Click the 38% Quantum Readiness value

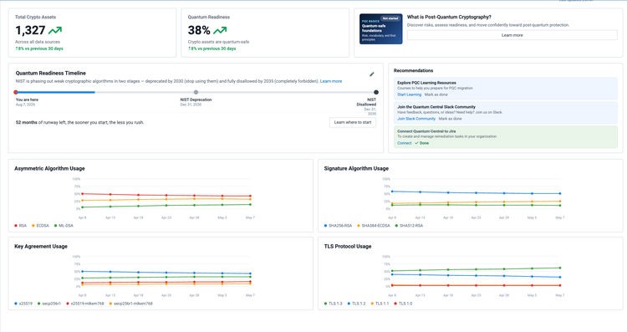click(199, 30)
